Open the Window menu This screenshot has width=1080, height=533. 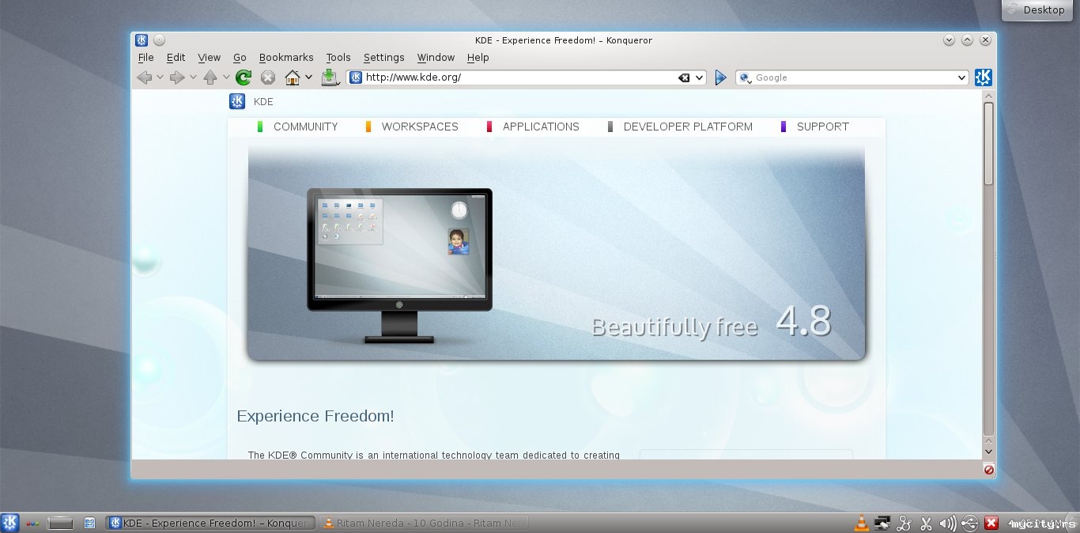click(x=436, y=58)
